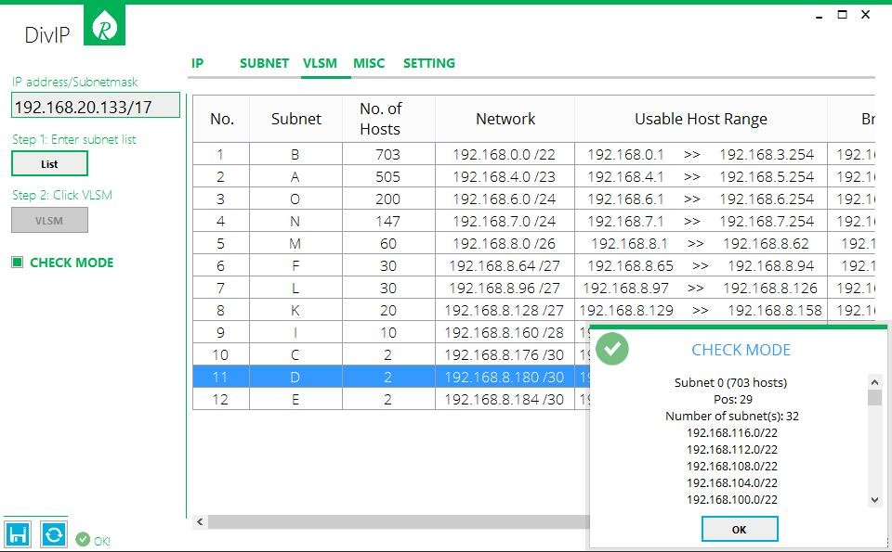Select network cell 192.168.7.0 /24

coord(505,221)
